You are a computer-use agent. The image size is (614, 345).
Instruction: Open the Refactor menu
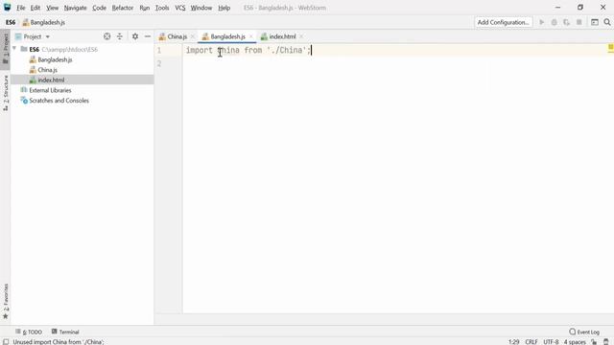[123, 8]
